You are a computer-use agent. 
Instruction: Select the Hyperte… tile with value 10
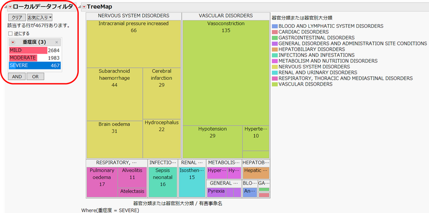pos(256,138)
